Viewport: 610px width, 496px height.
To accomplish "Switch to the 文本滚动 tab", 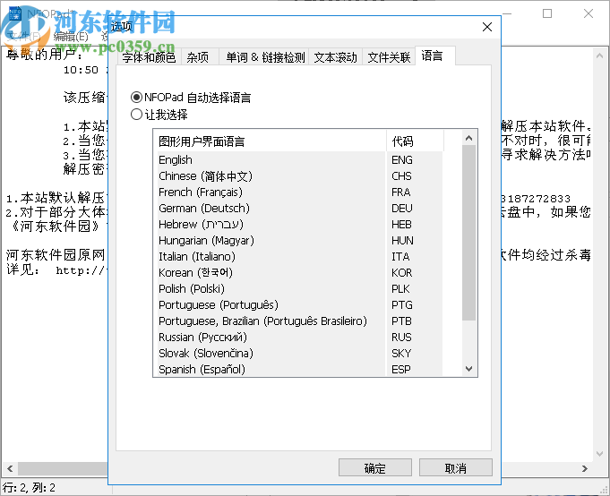I will point(335,57).
